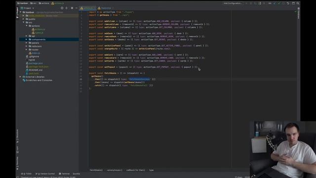Collapse the src folder arrow
Image resolution: width=316 pixels, height=178 pixels.
pos(23,22)
